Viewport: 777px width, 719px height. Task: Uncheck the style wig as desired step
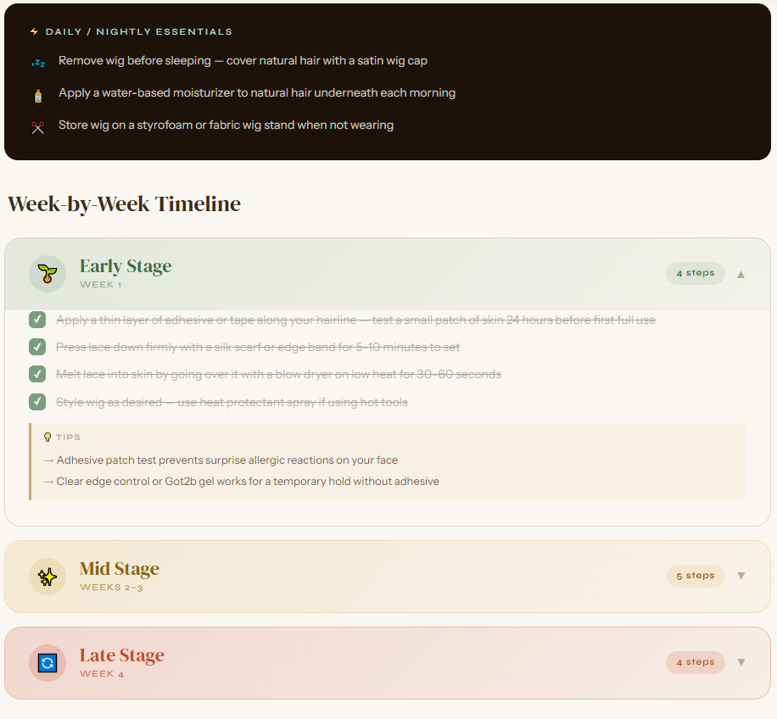click(37, 401)
